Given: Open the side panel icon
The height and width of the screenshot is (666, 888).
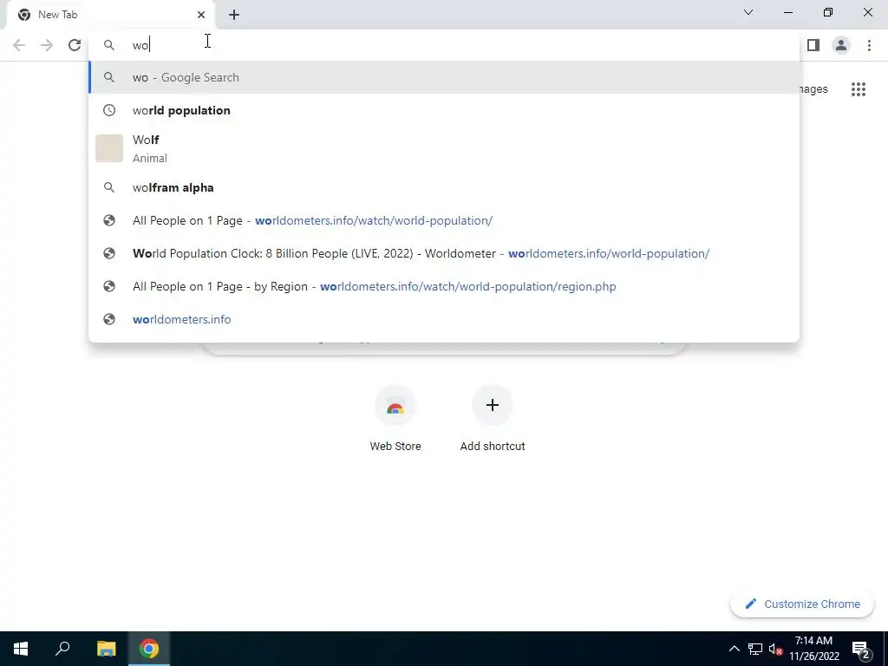Looking at the screenshot, I should click(813, 45).
